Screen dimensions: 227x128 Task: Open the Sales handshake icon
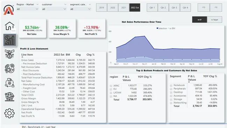(x=9, y=54)
